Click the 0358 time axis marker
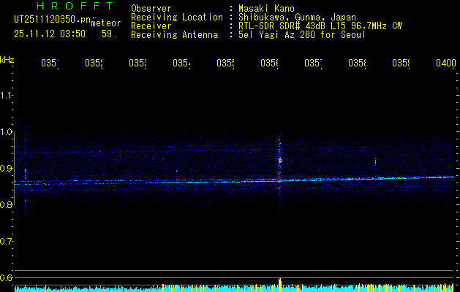The height and width of the screenshot is (292, 460). [x=357, y=63]
